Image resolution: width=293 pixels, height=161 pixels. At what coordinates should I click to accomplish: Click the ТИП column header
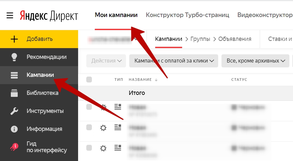pos(119,80)
